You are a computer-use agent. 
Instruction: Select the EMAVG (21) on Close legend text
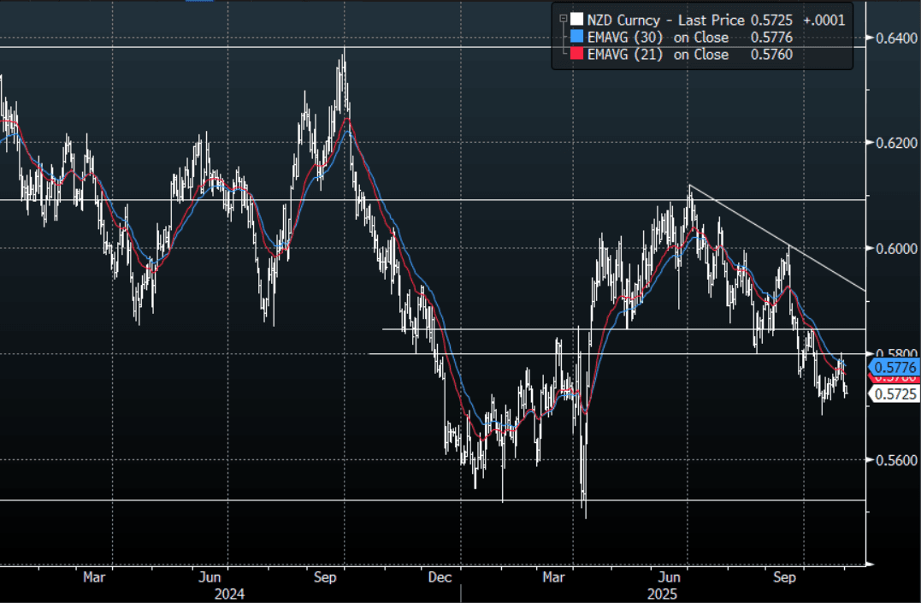pyautogui.click(x=658, y=55)
